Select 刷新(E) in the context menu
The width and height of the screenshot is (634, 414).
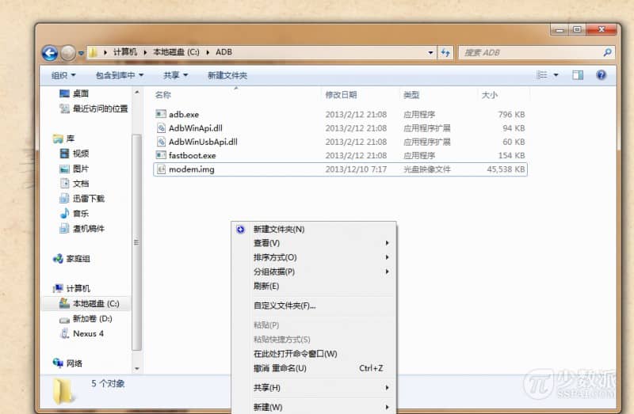pos(266,286)
